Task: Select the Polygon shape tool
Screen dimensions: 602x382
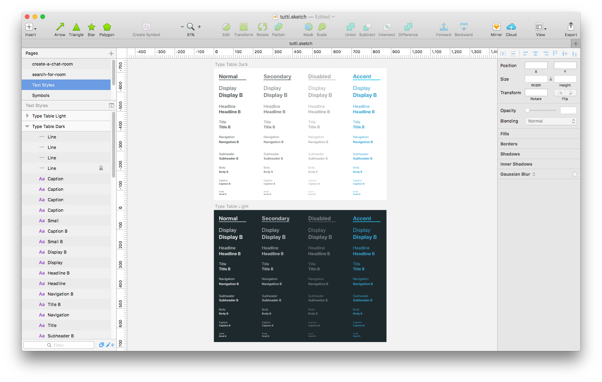Action: click(x=107, y=27)
